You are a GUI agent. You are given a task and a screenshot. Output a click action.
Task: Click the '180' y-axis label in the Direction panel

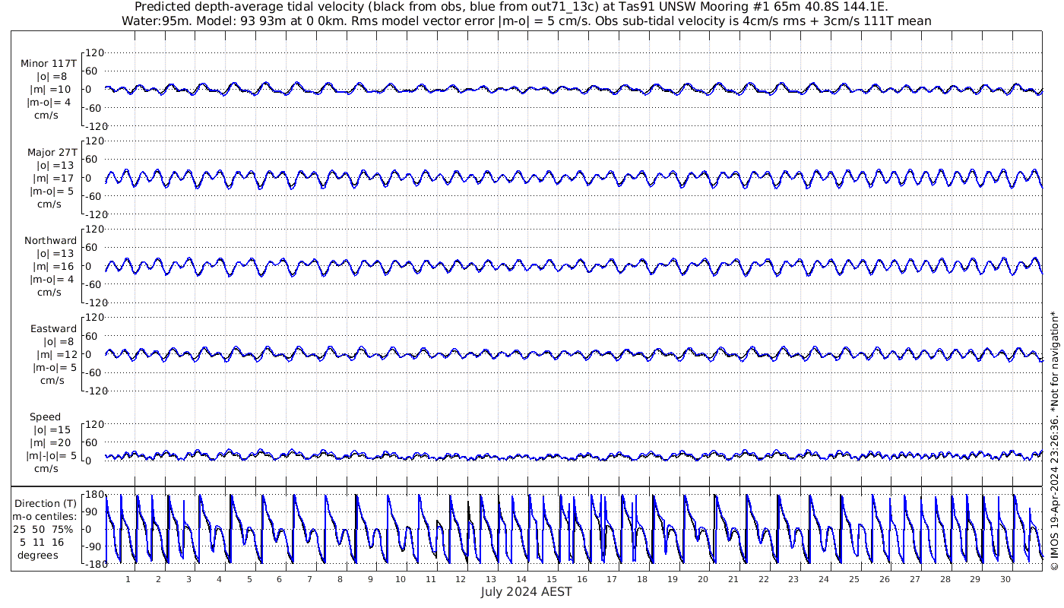(94, 496)
